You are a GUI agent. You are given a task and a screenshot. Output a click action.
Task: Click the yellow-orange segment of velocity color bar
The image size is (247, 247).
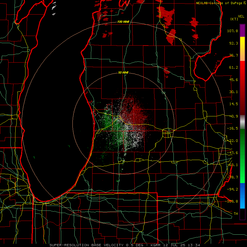pos(242,49)
